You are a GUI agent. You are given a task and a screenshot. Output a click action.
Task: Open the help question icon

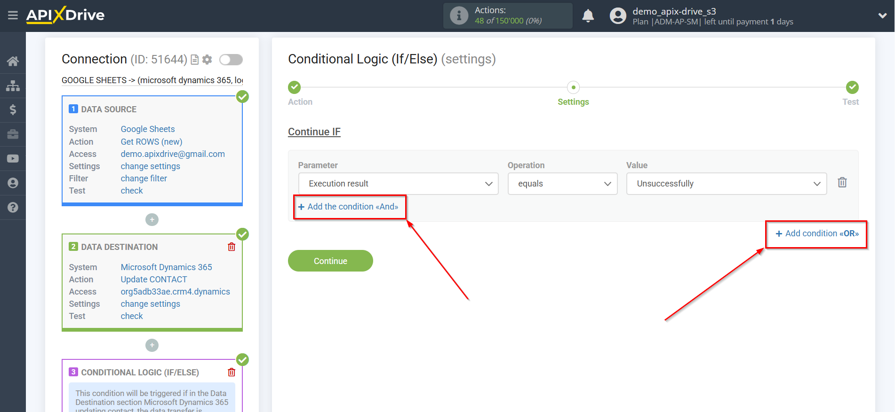click(13, 207)
